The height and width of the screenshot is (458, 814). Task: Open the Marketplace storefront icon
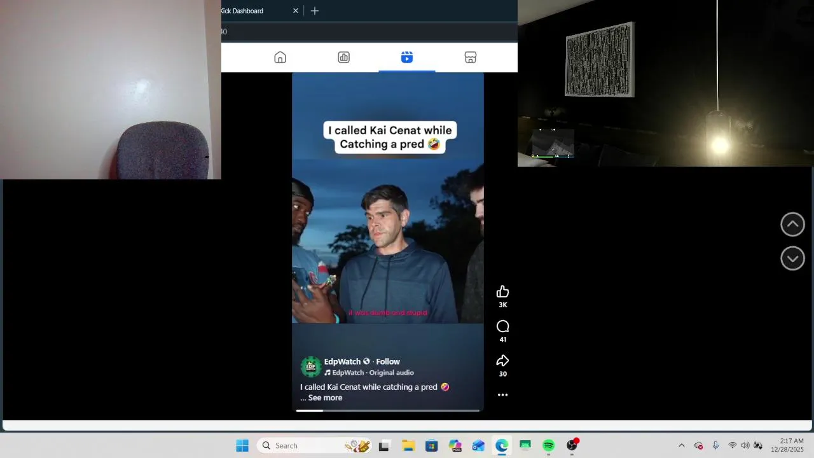coord(471,58)
